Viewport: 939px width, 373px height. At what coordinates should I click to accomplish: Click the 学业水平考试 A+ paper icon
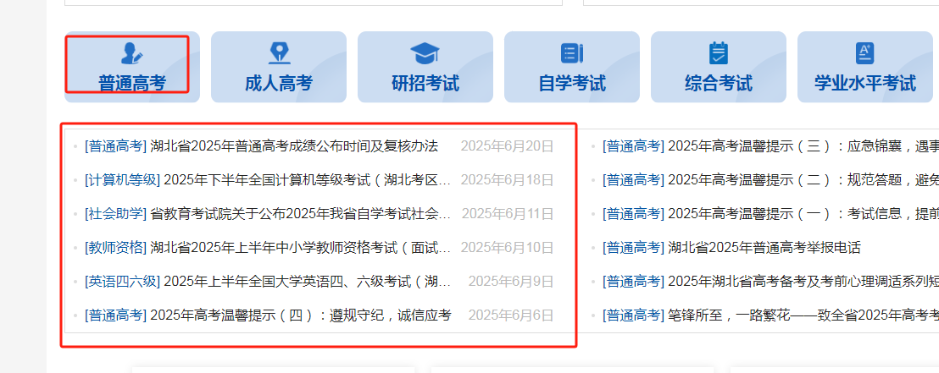[x=864, y=53]
